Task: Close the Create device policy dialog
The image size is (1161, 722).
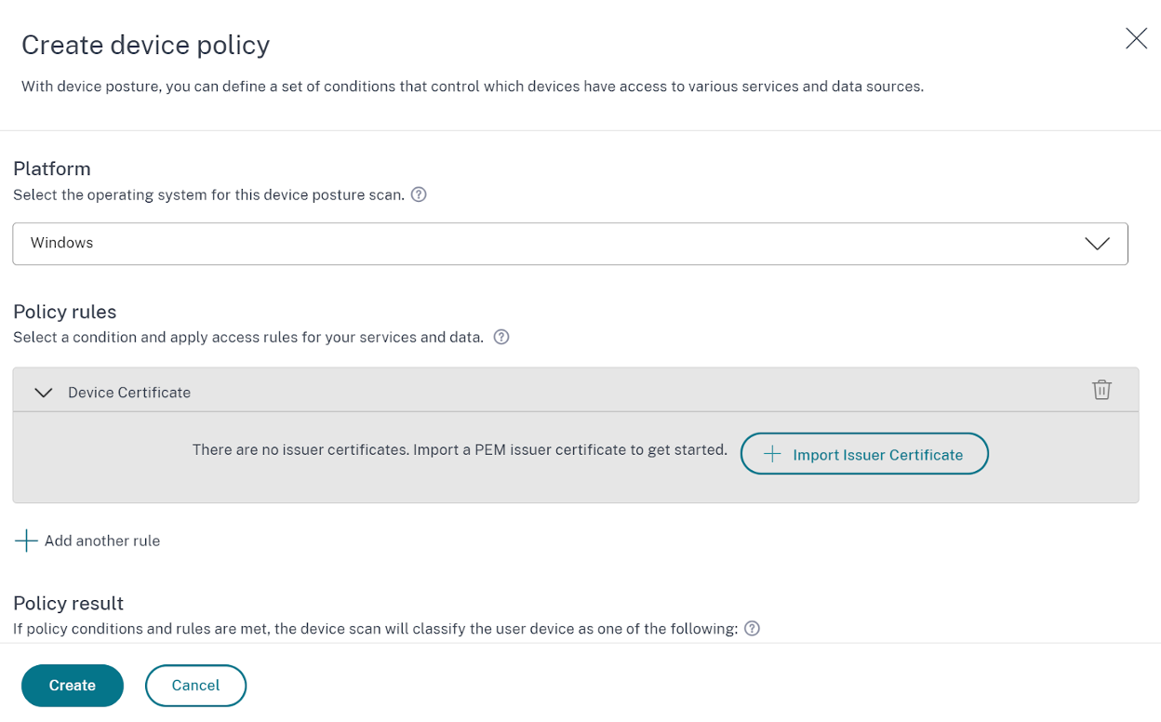Action: 1136,38
